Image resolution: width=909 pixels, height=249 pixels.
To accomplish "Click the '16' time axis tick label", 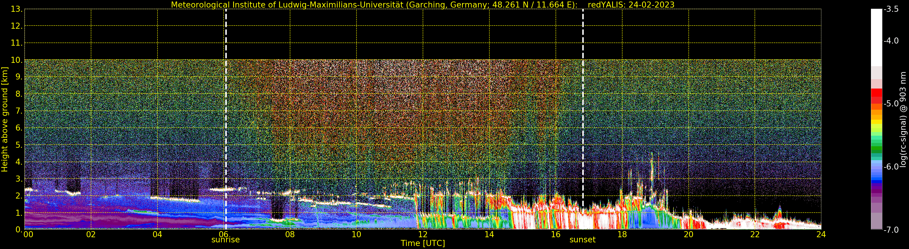I will coord(556,234).
